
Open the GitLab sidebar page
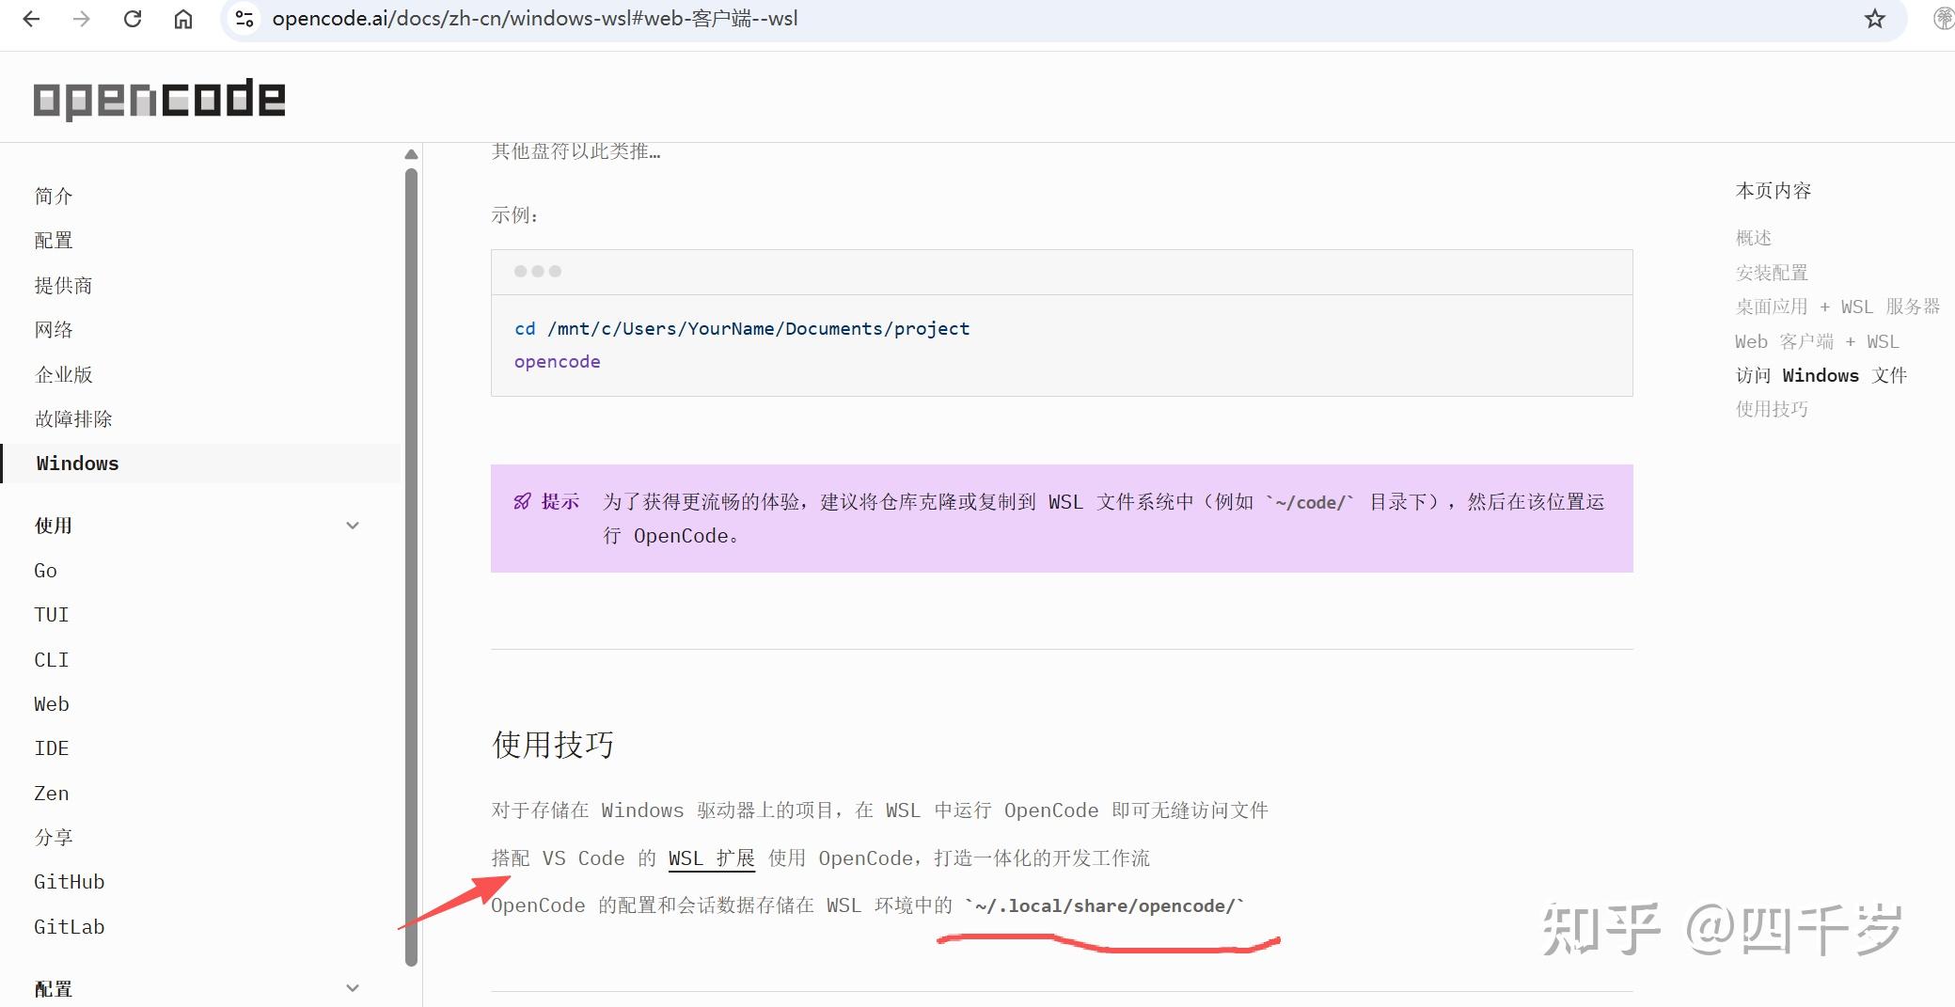pos(70,927)
